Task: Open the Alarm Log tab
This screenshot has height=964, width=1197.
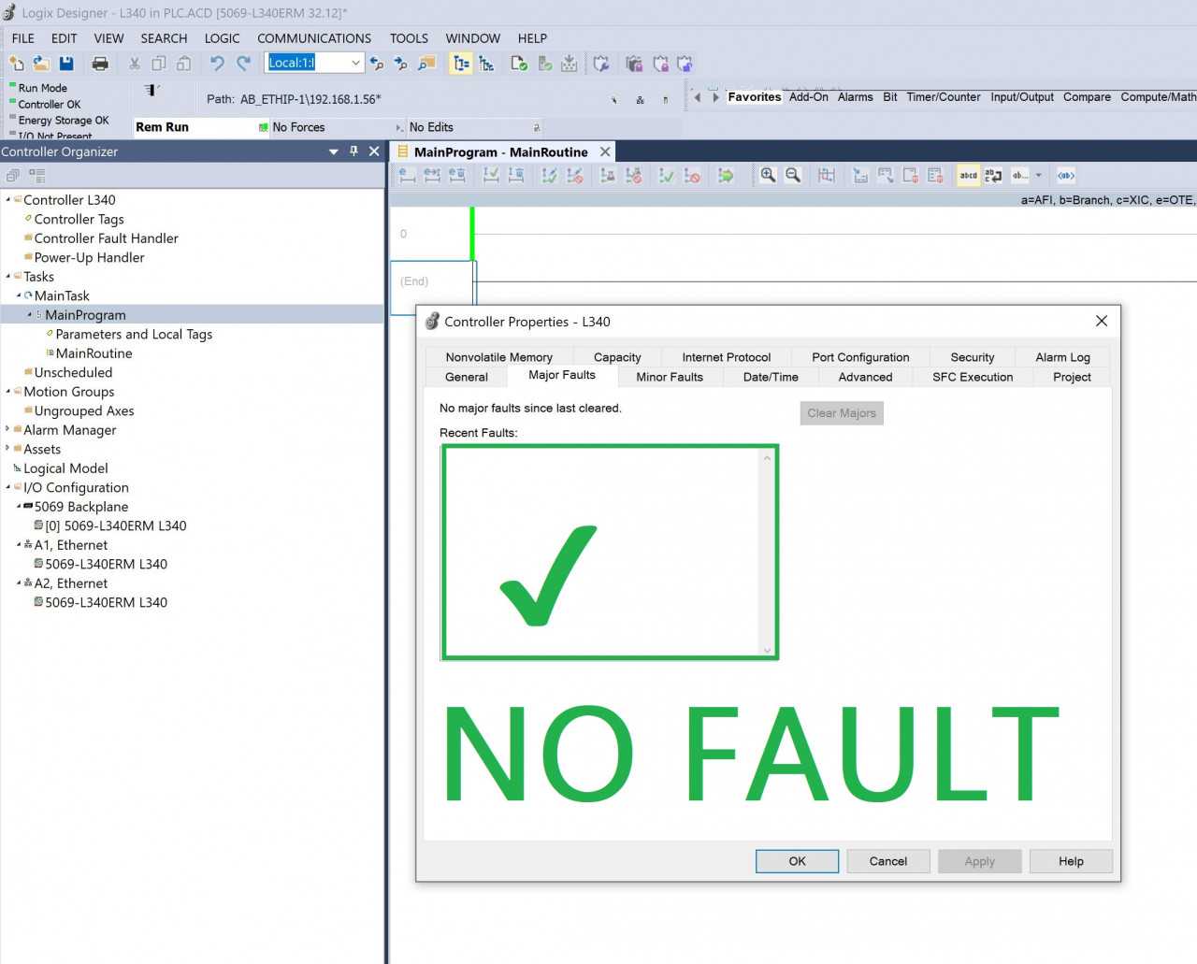Action: tap(1062, 357)
